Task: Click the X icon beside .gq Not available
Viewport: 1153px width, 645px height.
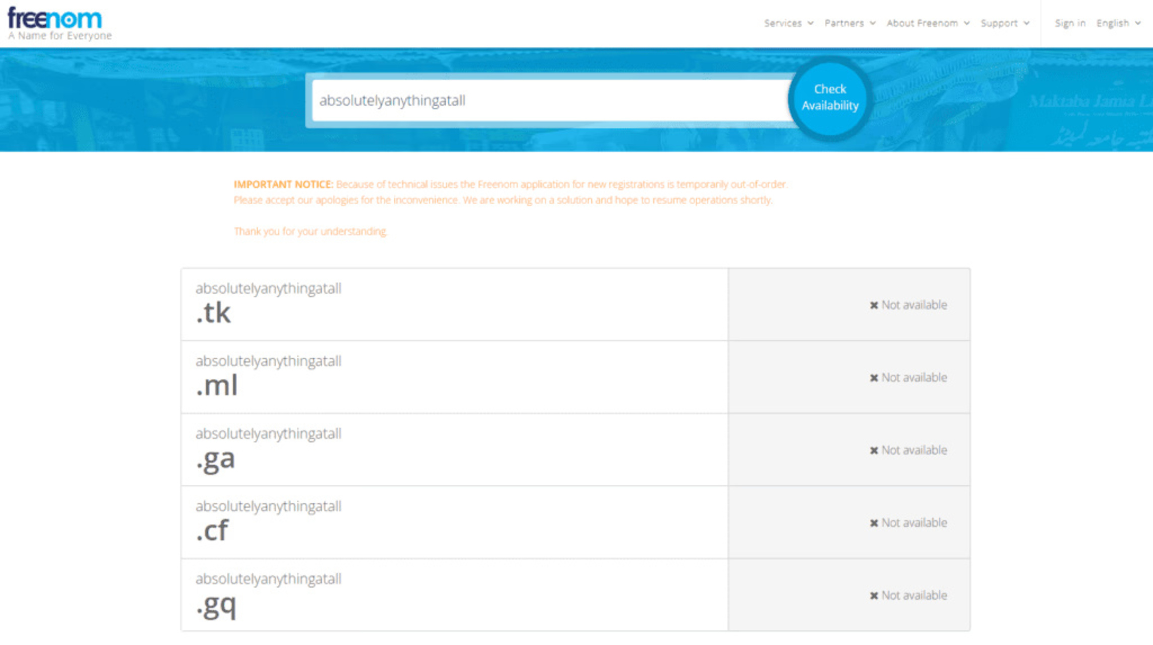Action: click(x=874, y=596)
